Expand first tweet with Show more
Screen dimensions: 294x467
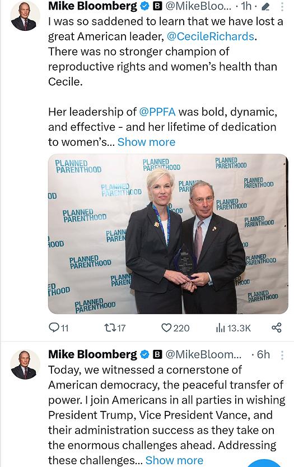146,142
